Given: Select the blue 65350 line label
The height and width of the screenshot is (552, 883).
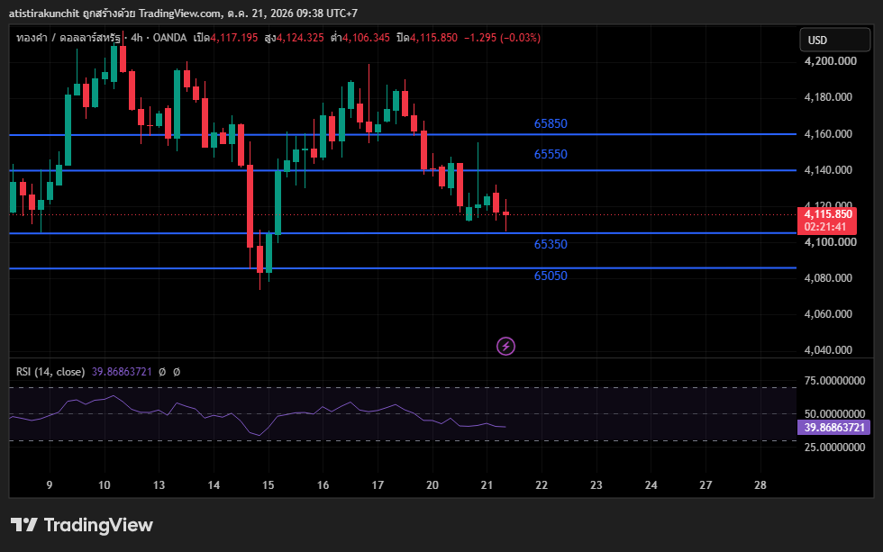Looking at the screenshot, I should (551, 244).
